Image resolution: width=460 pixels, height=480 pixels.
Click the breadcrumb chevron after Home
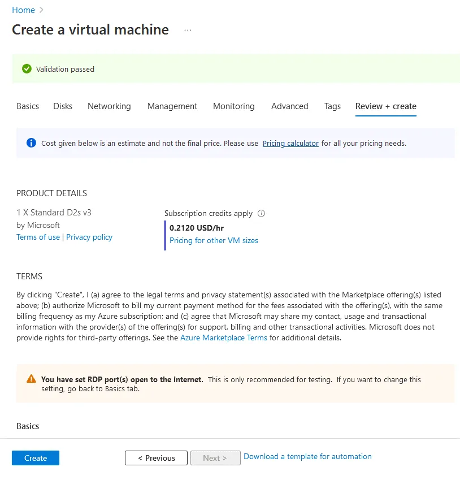tap(42, 10)
